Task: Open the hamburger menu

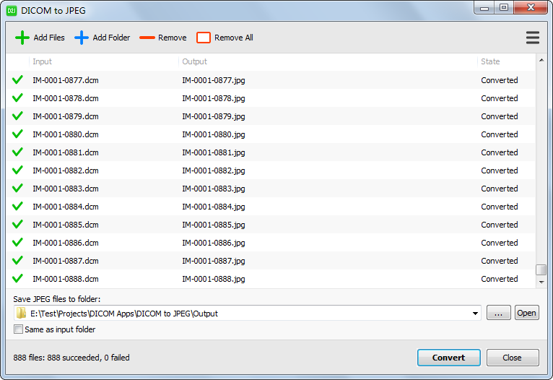Action: [x=533, y=38]
